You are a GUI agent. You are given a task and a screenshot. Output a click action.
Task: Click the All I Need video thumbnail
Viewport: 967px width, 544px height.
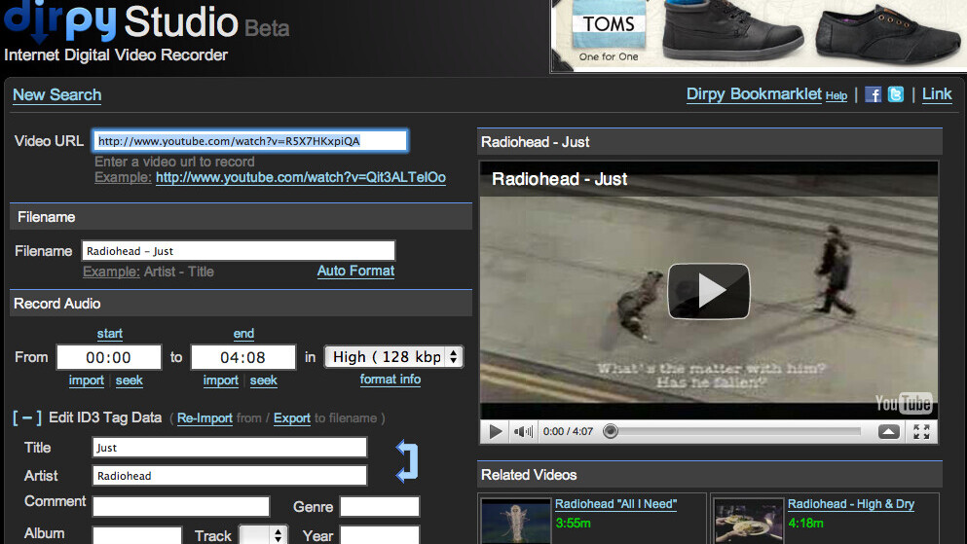[x=515, y=523]
